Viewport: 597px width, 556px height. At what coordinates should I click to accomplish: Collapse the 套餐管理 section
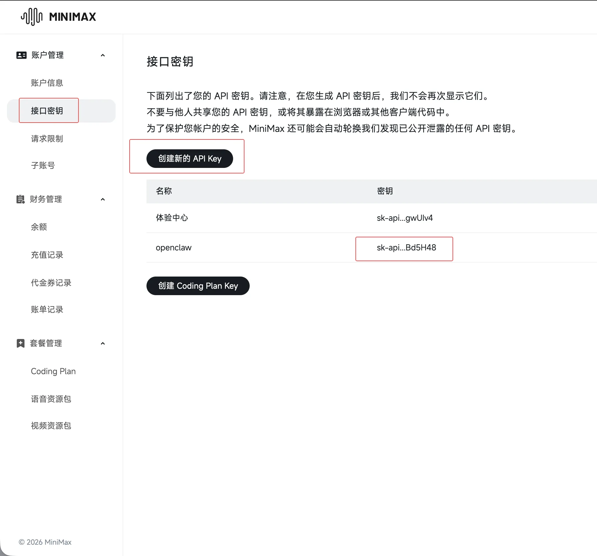tap(103, 343)
